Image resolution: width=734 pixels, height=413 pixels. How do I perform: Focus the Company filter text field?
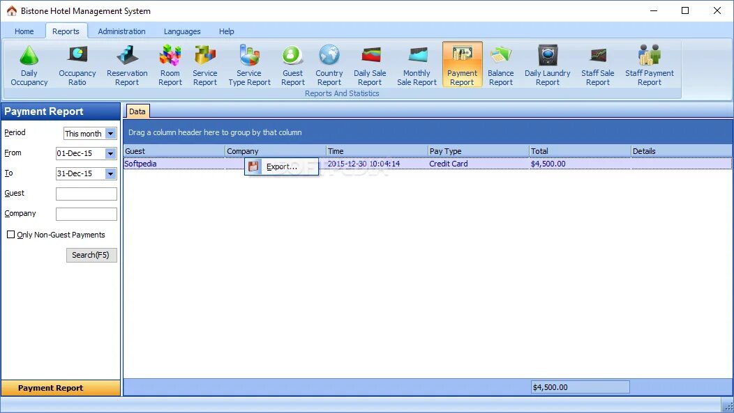[x=86, y=214]
